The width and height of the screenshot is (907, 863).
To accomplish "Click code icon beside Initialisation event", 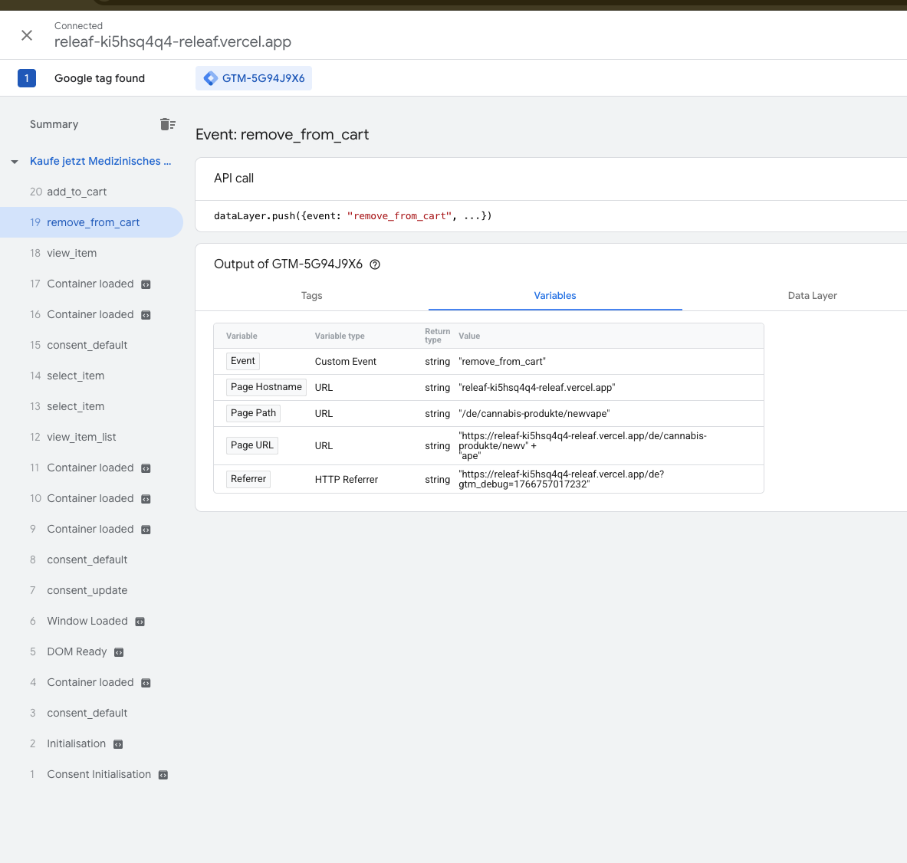I will pos(118,744).
